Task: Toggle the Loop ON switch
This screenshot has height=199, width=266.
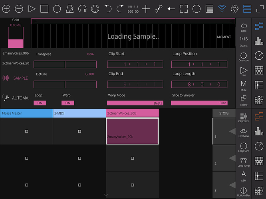Action: (40, 103)
